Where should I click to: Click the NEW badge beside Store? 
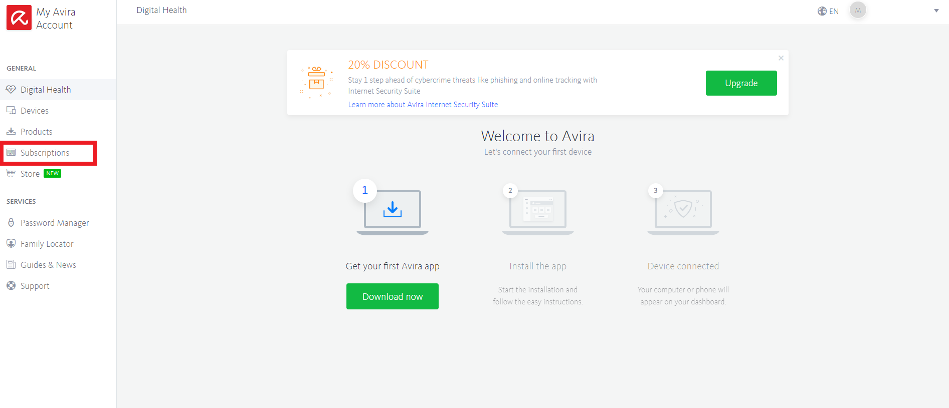click(x=53, y=173)
